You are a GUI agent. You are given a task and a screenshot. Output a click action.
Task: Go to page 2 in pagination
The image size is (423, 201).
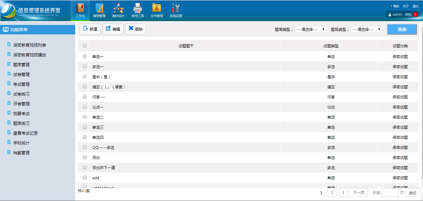(332, 192)
